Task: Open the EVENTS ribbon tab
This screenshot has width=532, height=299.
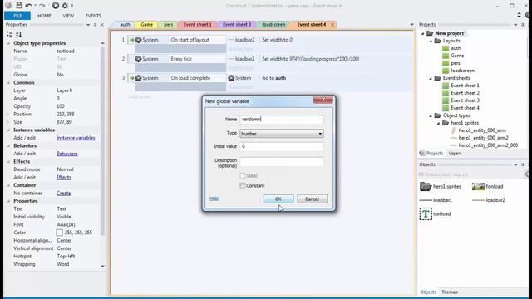Action: pyautogui.click(x=93, y=16)
